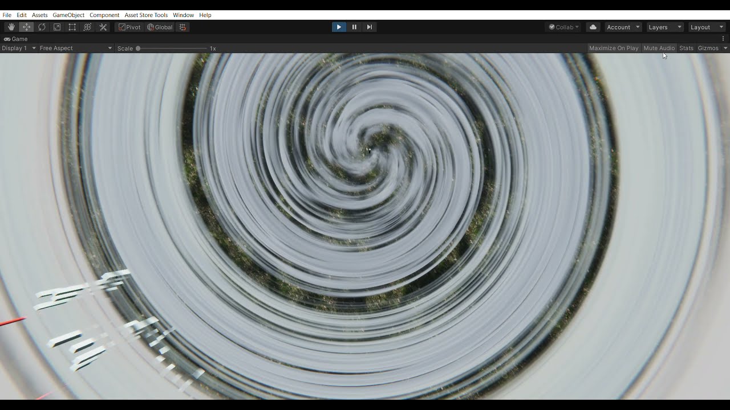Open the Free Aspect dropdown

coord(76,48)
